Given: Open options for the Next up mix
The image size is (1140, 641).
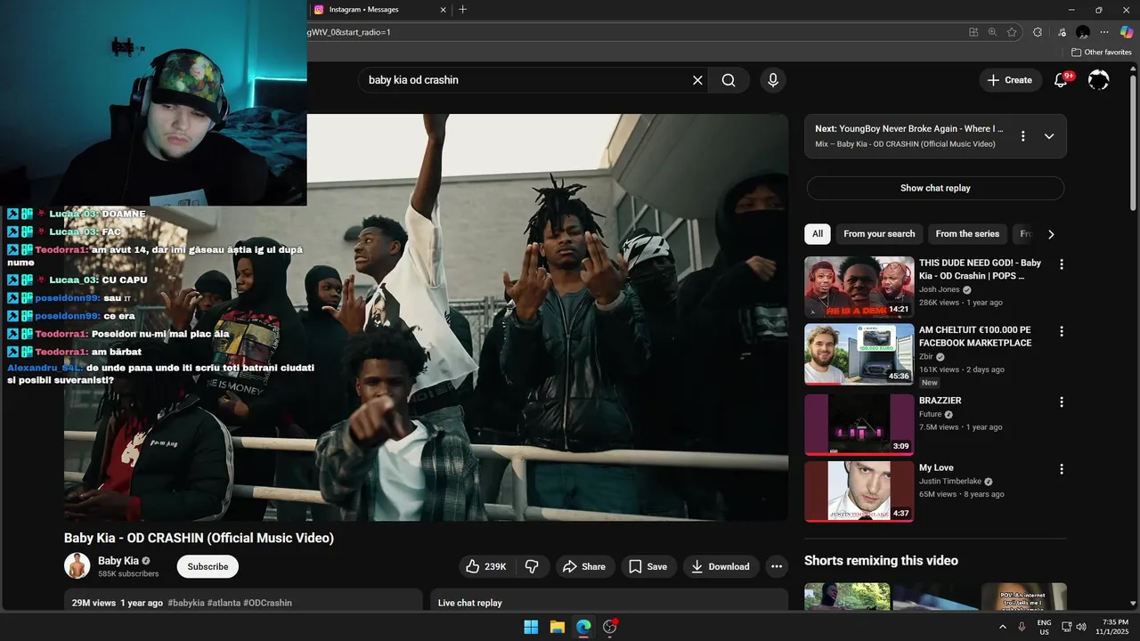Looking at the screenshot, I should coord(1023,136).
